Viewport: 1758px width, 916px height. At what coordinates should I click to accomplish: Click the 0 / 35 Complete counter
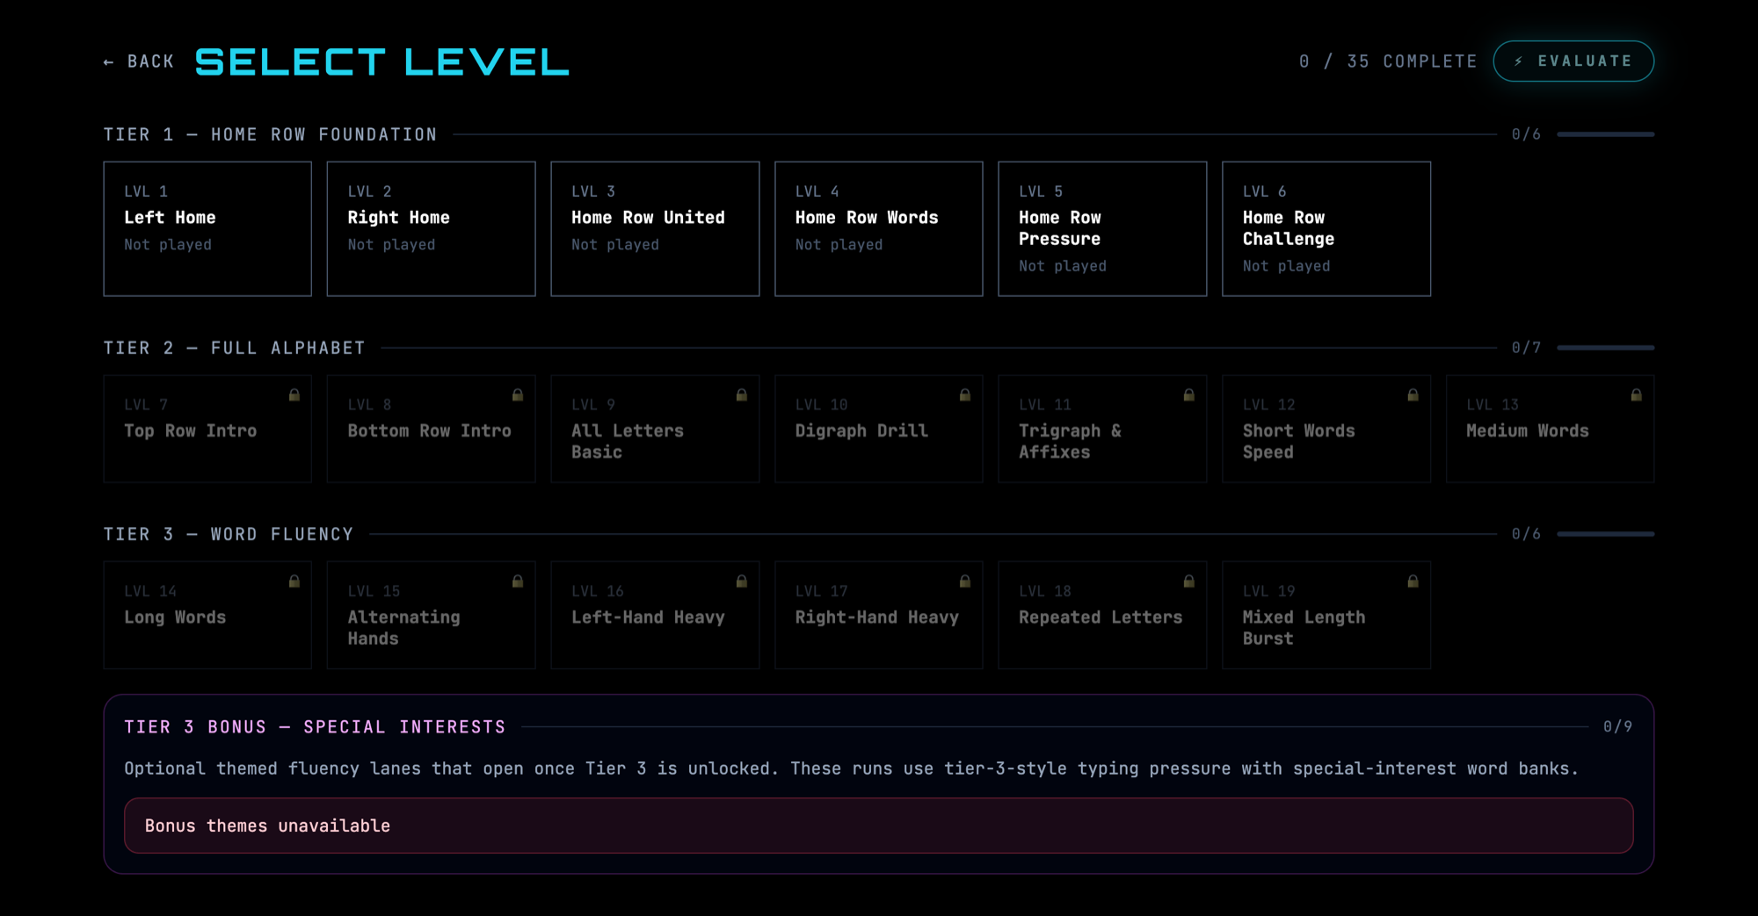click(x=1388, y=61)
